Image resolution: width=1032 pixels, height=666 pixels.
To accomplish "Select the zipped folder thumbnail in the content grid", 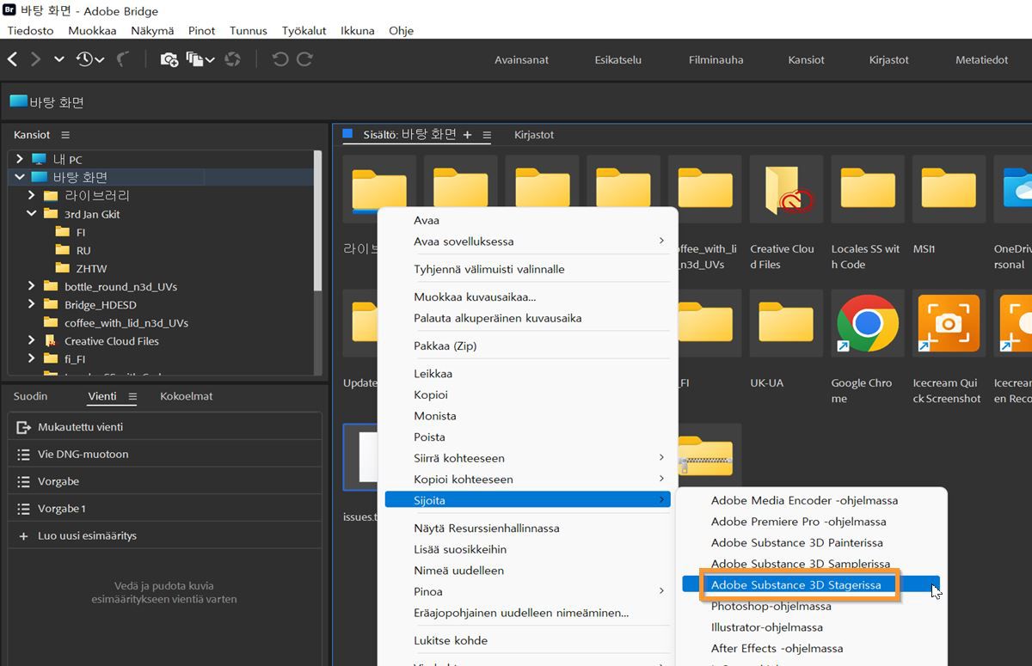I will click(705, 456).
